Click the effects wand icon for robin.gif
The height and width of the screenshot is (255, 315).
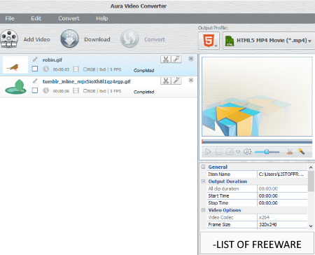point(176,60)
